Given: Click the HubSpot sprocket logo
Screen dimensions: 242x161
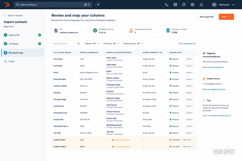Looking at the screenshot, I should pyautogui.click(x=7, y=5).
